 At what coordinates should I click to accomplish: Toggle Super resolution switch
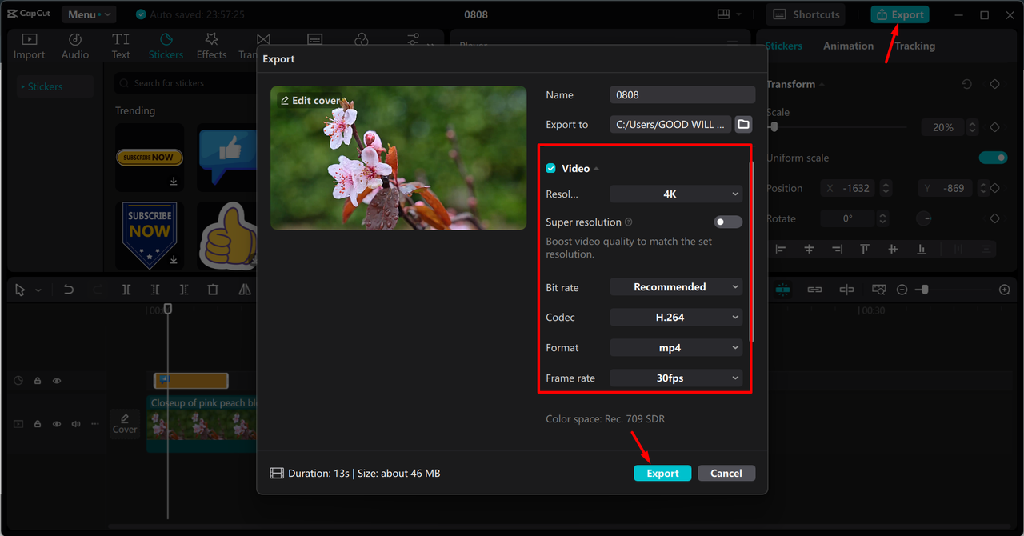[728, 222]
